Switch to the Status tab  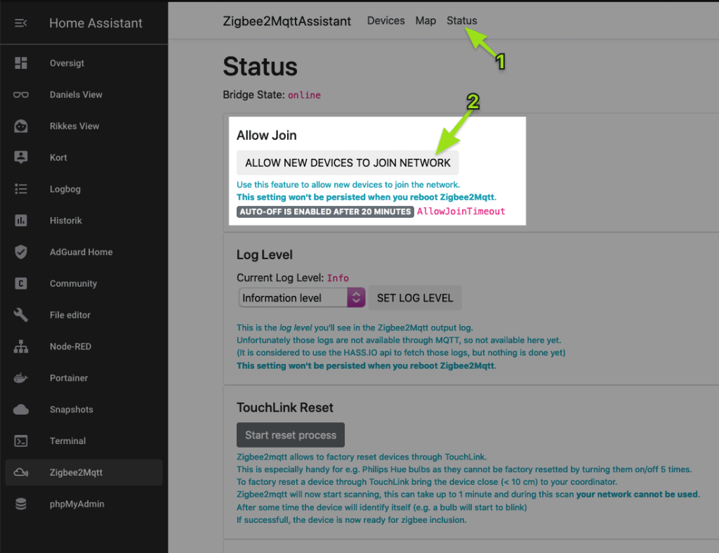[462, 20]
